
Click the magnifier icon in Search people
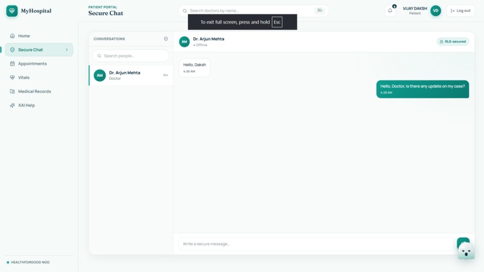[x=99, y=56]
